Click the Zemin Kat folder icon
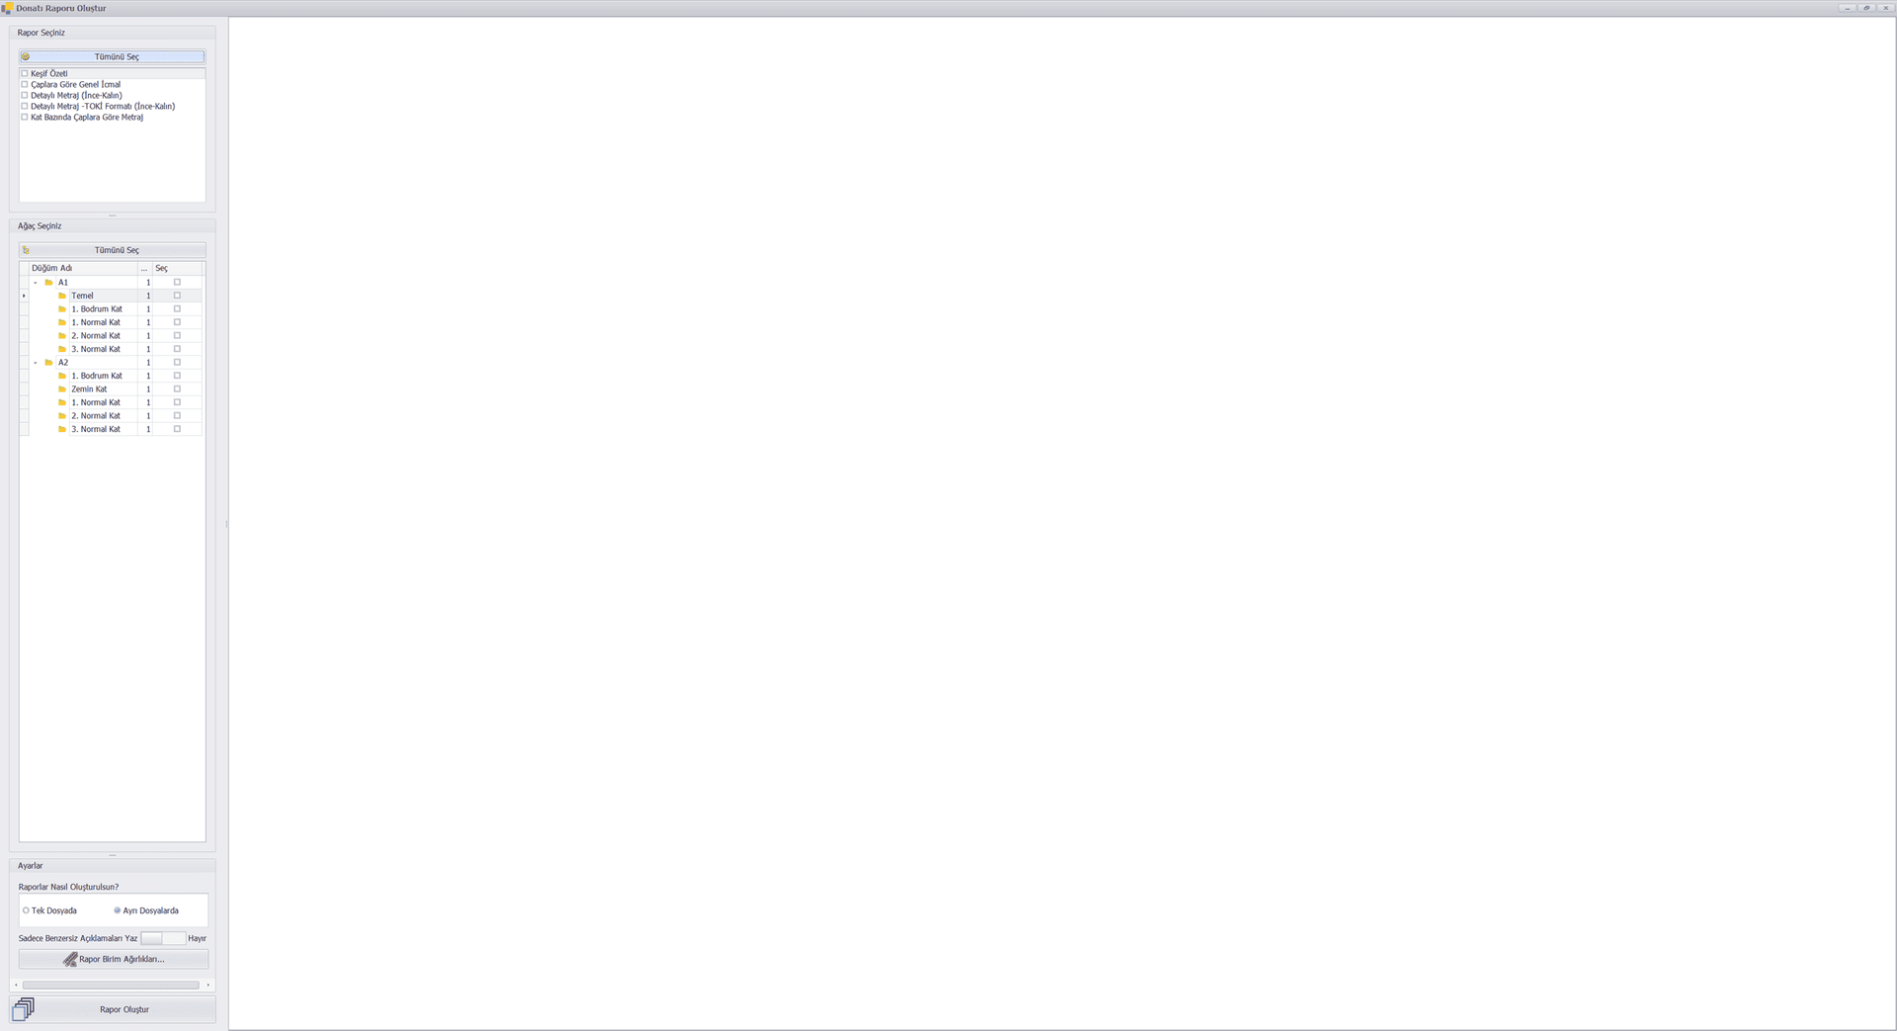This screenshot has height=1031, width=1897. 62,389
